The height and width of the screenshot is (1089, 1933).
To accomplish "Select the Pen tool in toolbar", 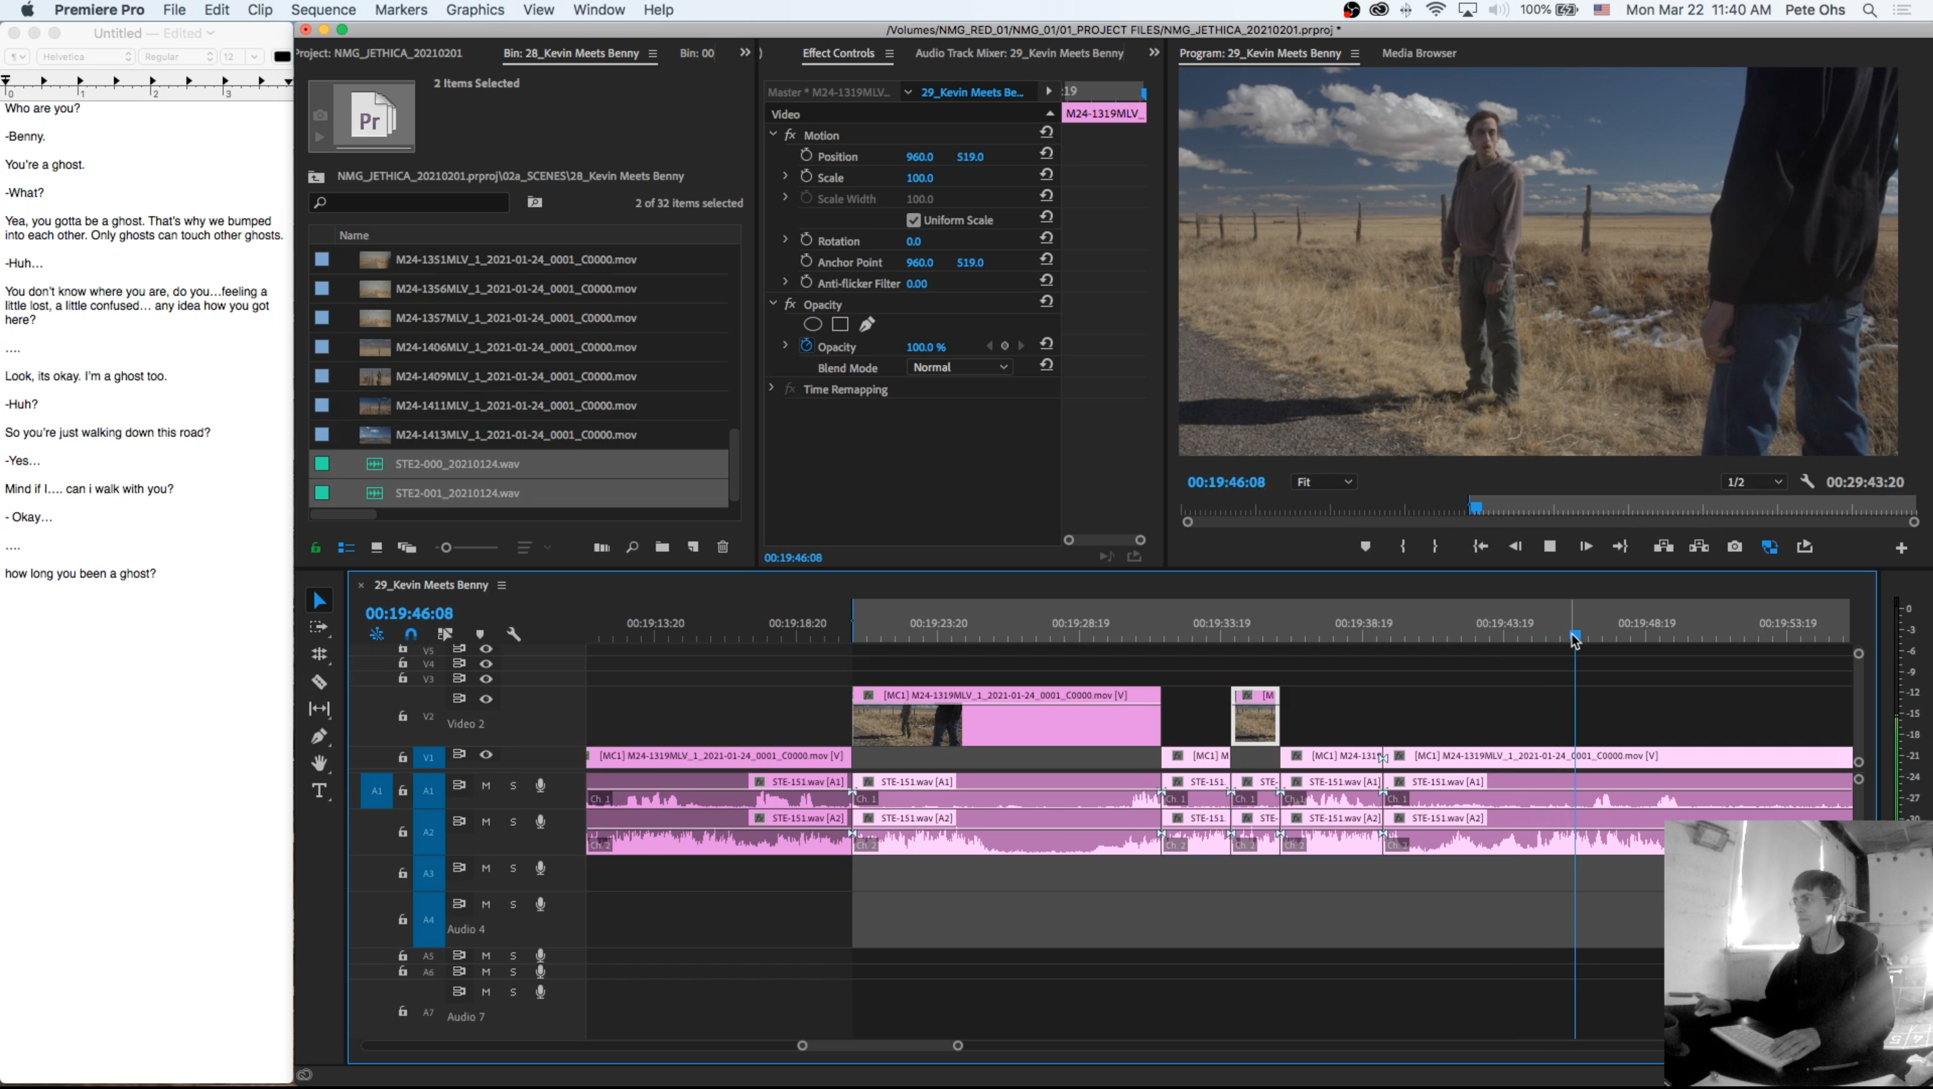I will [x=318, y=735].
